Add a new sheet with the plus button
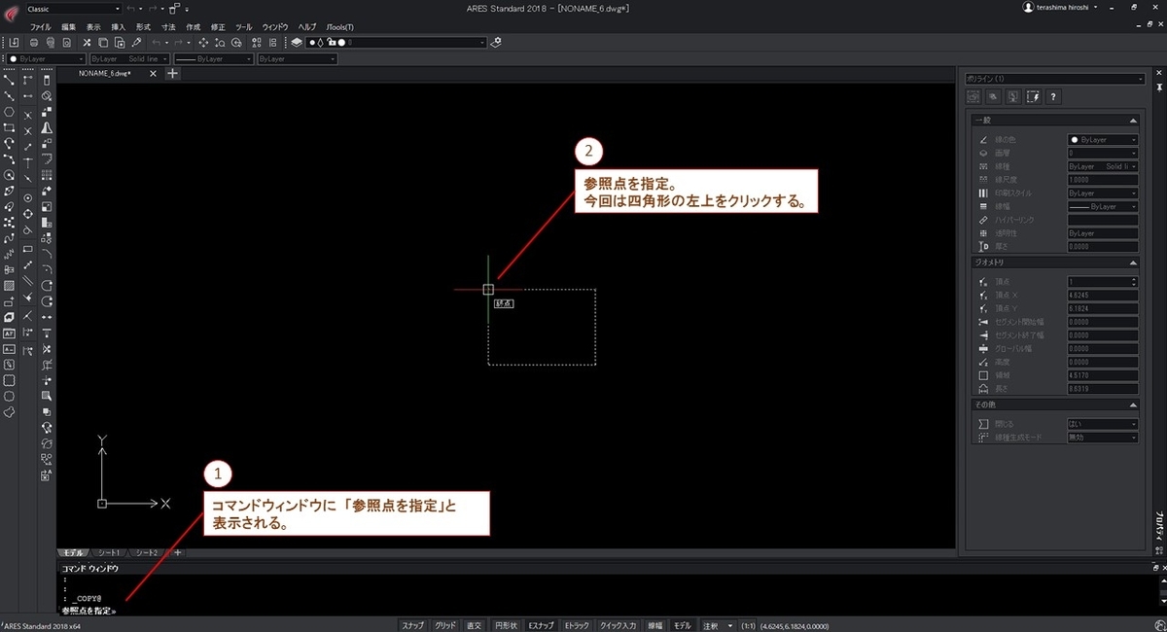Screen dimensions: 1167x632 coord(177,551)
